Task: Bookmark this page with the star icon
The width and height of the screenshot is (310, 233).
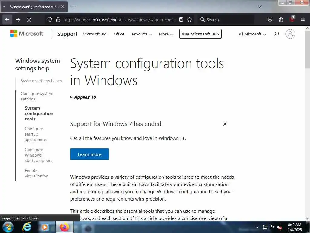Action: [190, 19]
